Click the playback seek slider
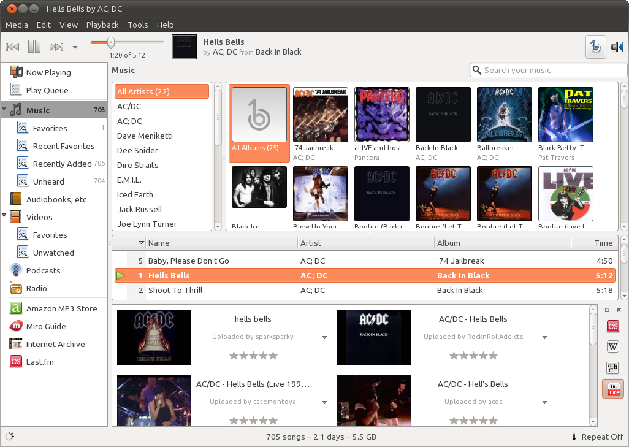Image resolution: width=629 pixels, height=447 pixels. [x=127, y=42]
